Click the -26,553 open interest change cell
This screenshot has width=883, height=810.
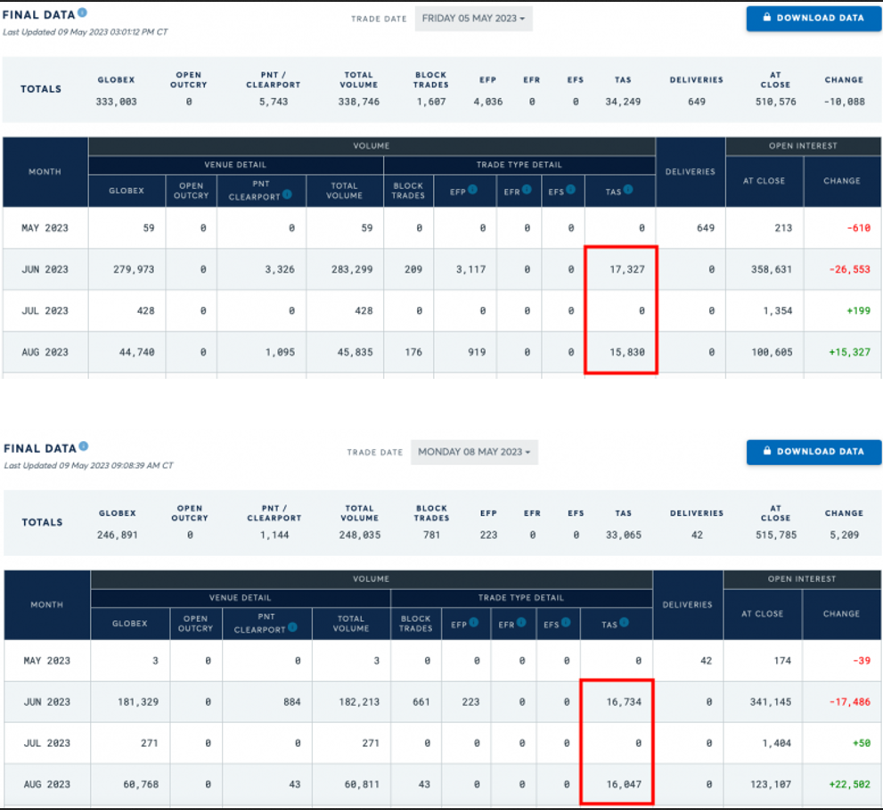(841, 269)
